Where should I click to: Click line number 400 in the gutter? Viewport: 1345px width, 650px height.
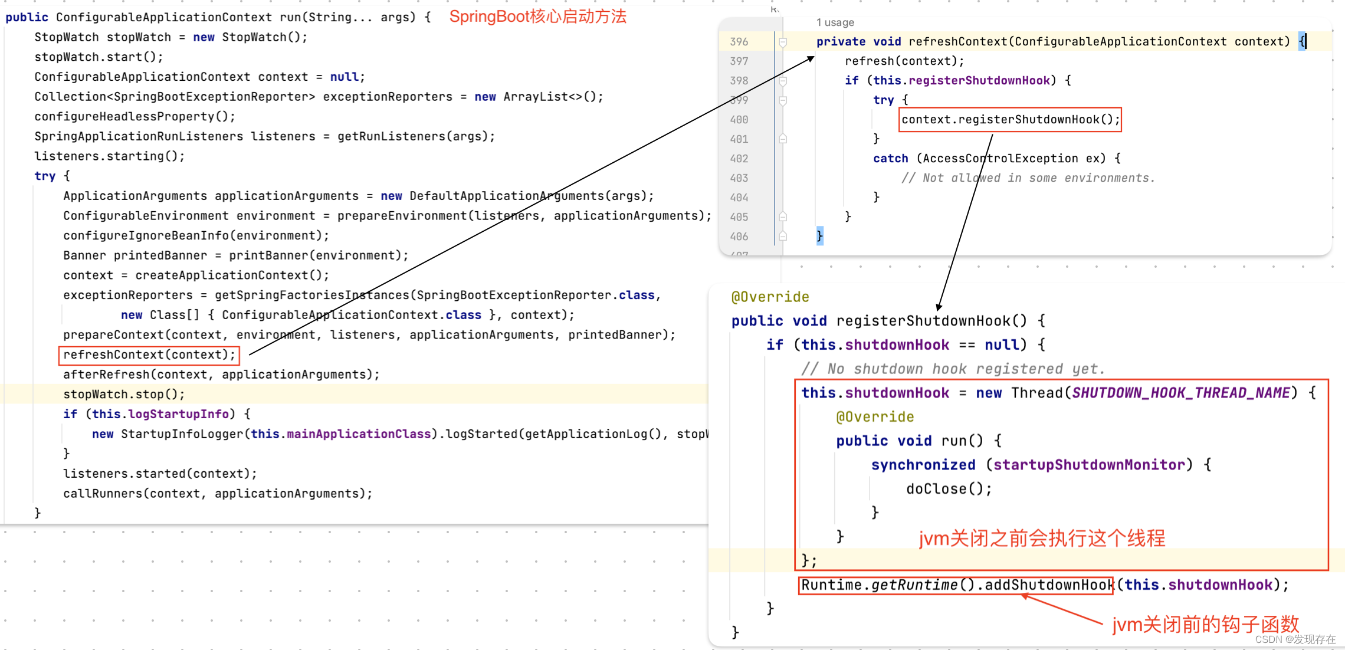tap(739, 120)
